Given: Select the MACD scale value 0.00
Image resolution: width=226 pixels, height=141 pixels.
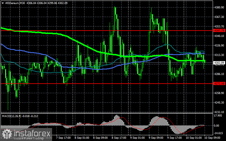Looking at the screenshot, I should tap(216, 126).
